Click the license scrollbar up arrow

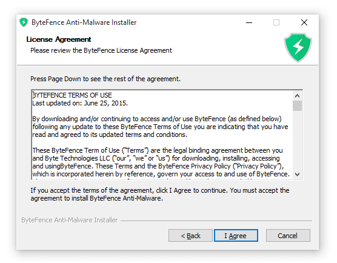(297, 96)
